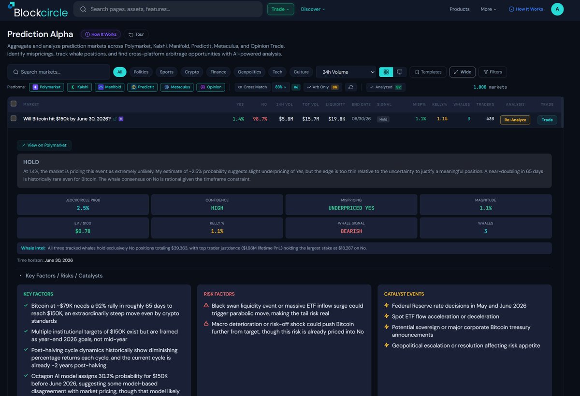The height and width of the screenshot is (396, 580).
Task: Click the search magnifier icon in top bar
Action: (x=83, y=9)
